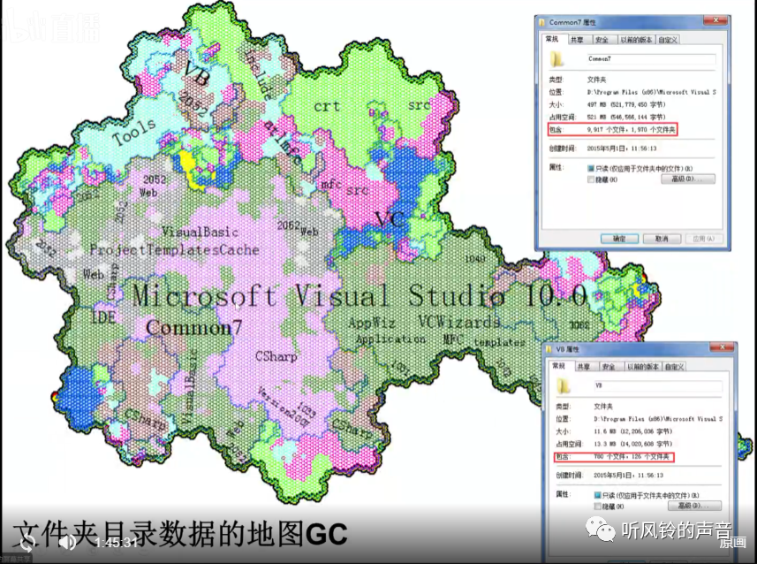Open 自定义 tab in VB 属性 dialog
Screen dimensions: 757x564
pos(675,367)
